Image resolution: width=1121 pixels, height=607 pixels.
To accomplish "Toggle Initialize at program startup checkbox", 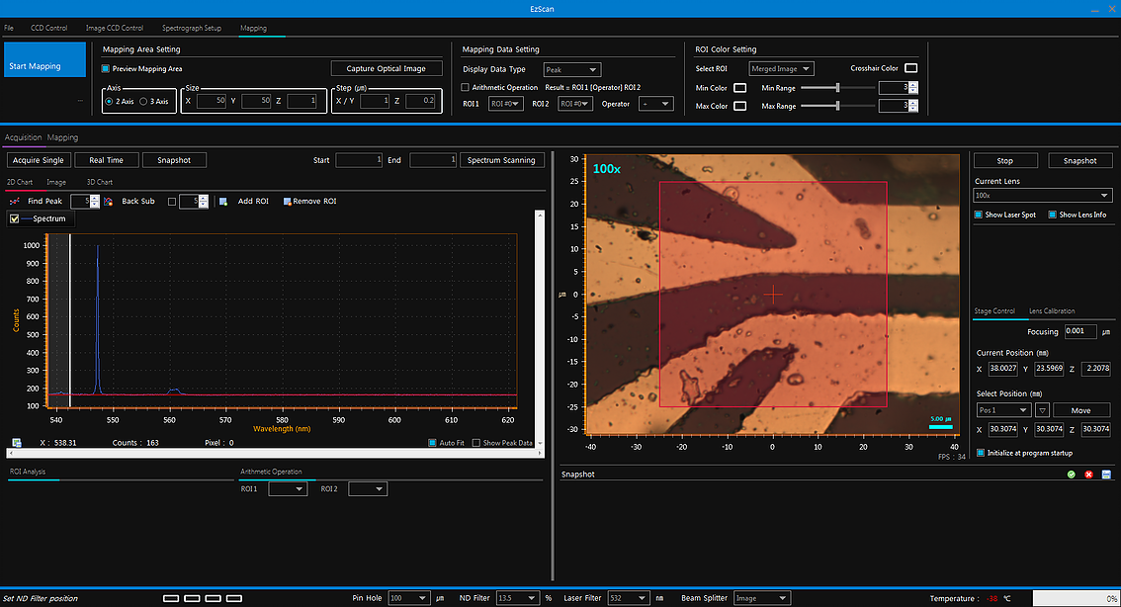I will [x=981, y=453].
